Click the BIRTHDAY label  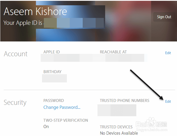coord(53,72)
